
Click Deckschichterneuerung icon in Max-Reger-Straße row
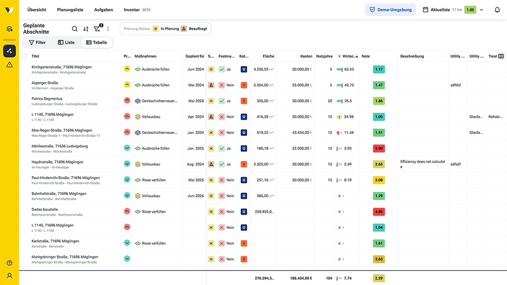pos(138,133)
